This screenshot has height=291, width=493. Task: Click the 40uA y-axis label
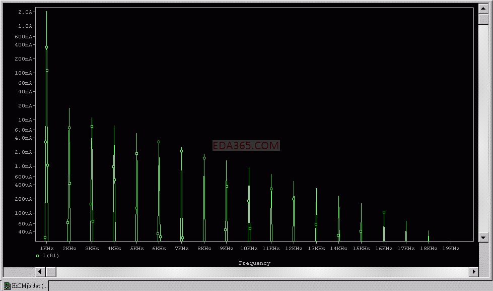(25, 232)
